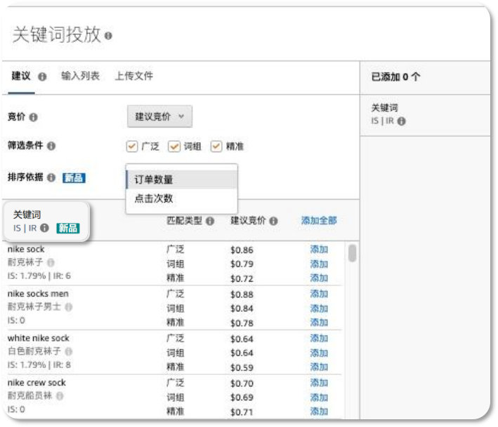498x427 pixels.
Task: Add white nike sock 广泛 match
Action: pos(319,339)
